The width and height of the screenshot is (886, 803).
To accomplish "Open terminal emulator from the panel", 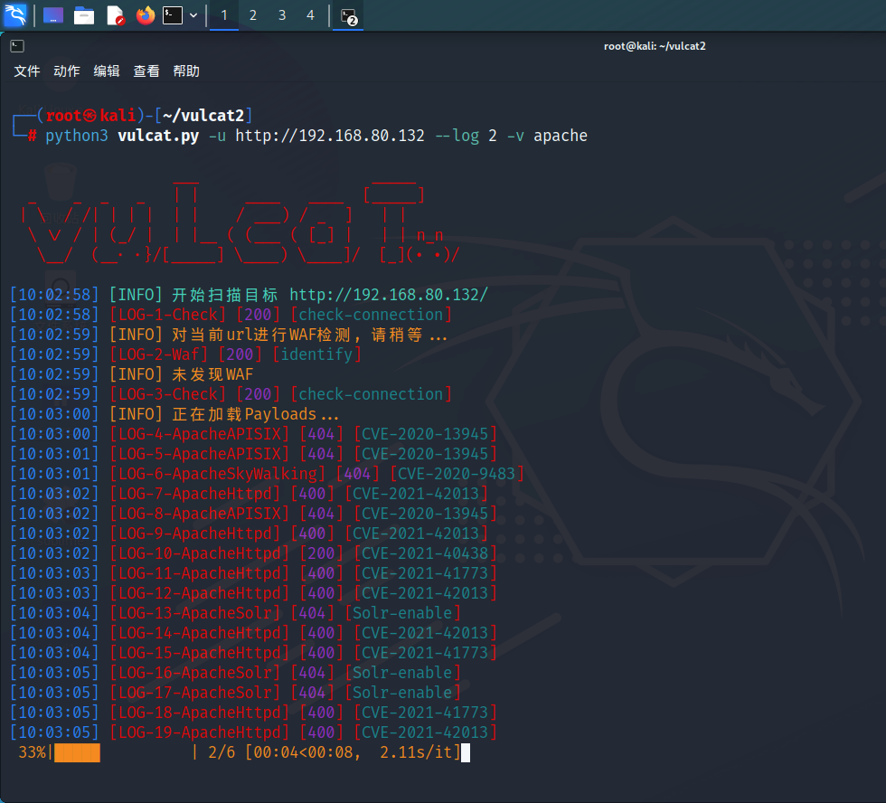I will coord(173,15).
